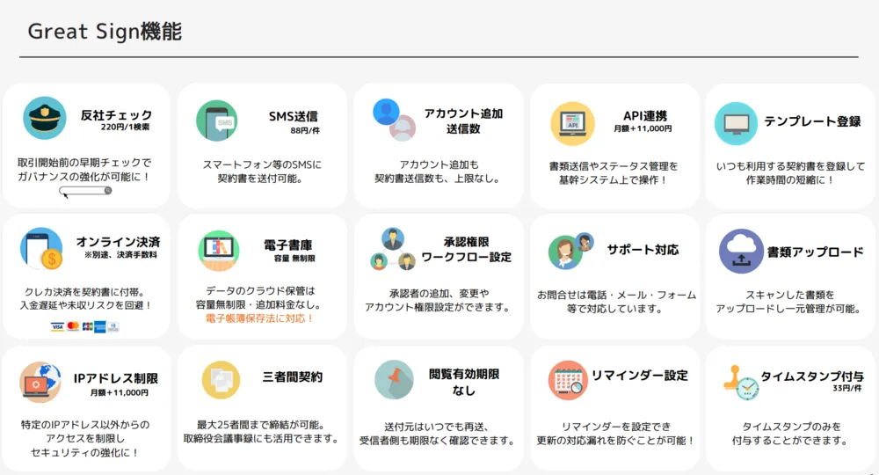Select the 承認権限 ワークフロー設定 title
Image resolution: width=879 pixels, height=475 pixels.
point(467,250)
